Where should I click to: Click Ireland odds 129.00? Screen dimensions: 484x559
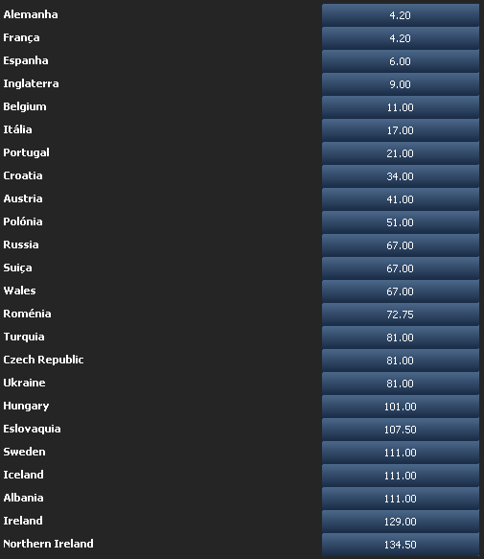pyautogui.click(x=401, y=522)
